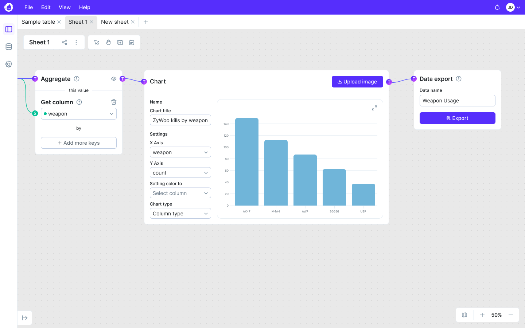Toggle Aggregate node preview eye

tap(114, 79)
